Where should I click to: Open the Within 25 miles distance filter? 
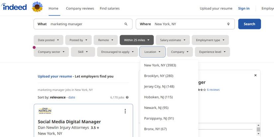tap(137, 40)
